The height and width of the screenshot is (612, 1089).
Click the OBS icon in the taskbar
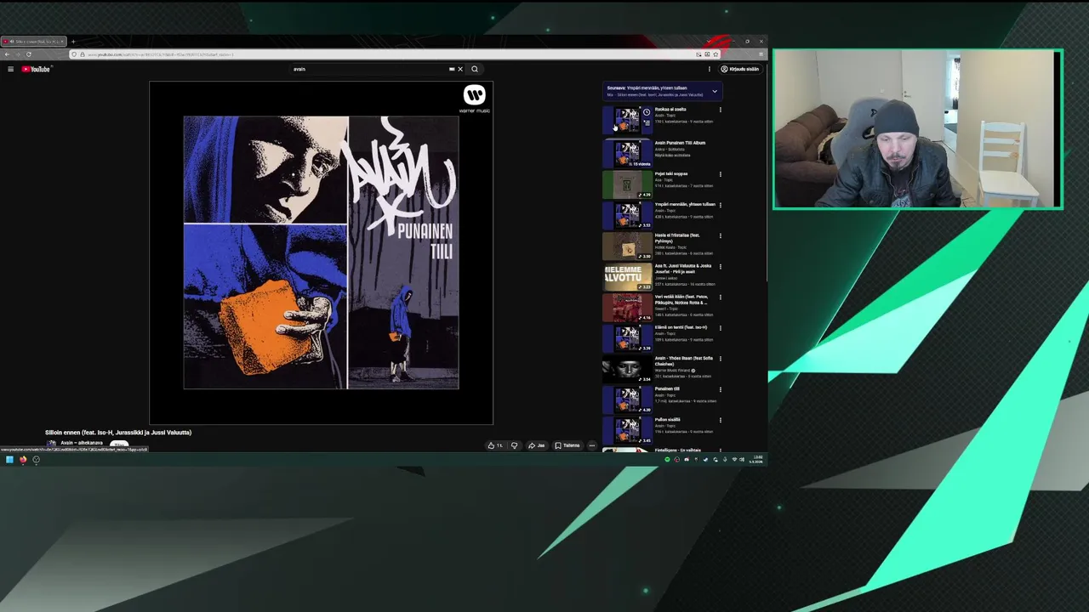click(36, 460)
